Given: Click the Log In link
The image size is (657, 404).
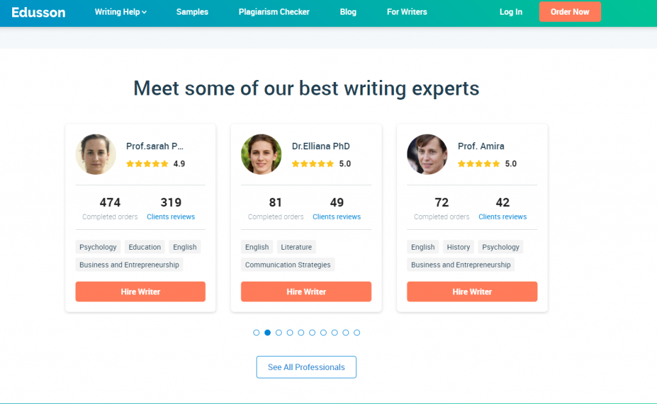Looking at the screenshot, I should 511,12.
